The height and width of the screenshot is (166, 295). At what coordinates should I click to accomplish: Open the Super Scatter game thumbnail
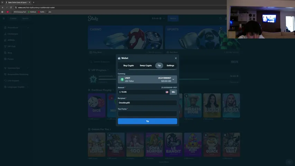tap(96, 145)
